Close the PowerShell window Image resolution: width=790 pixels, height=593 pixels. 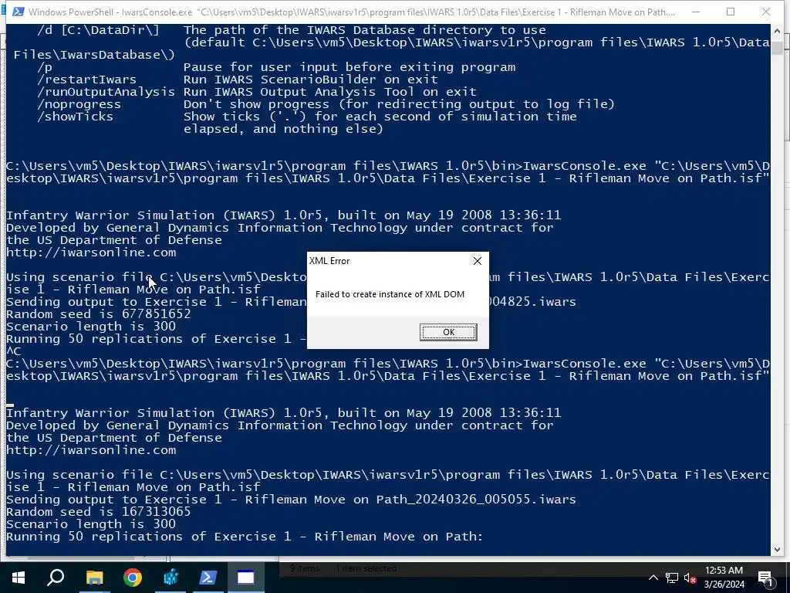[766, 12]
